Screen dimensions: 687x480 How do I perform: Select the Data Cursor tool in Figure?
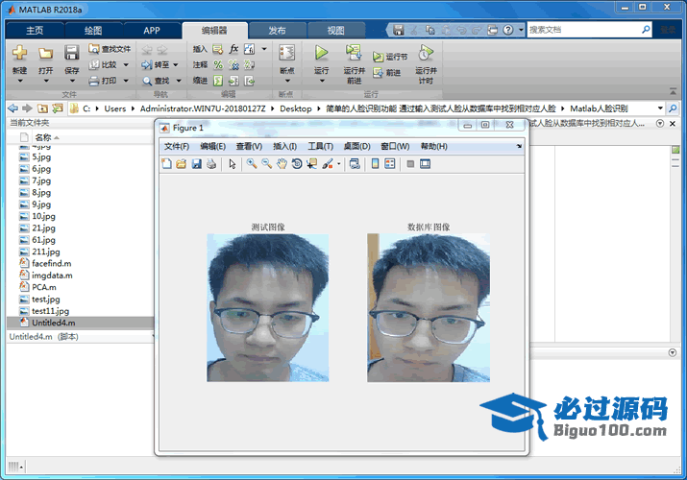[312, 163]
